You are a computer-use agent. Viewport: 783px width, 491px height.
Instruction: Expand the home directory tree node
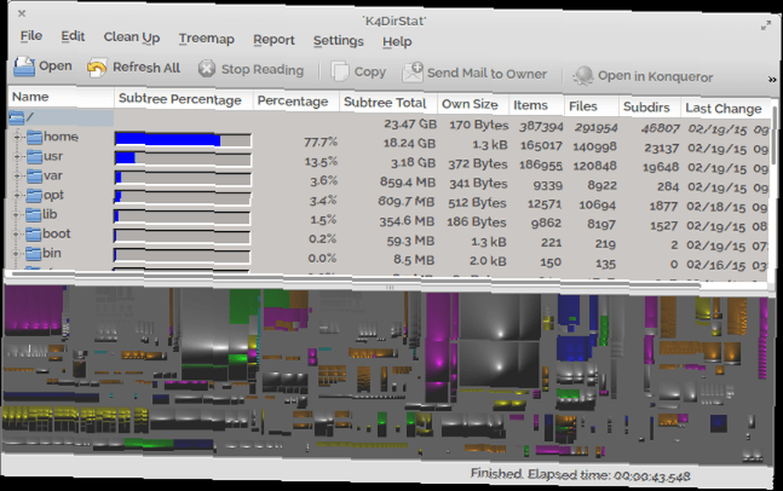tap(17, 136)
